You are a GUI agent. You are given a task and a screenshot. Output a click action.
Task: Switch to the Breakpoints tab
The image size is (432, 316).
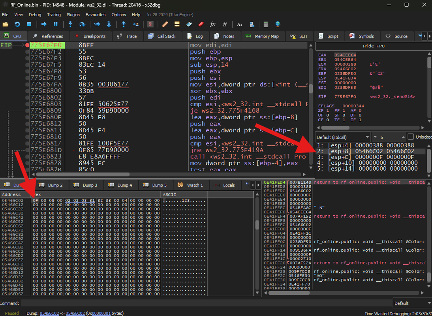90,36
